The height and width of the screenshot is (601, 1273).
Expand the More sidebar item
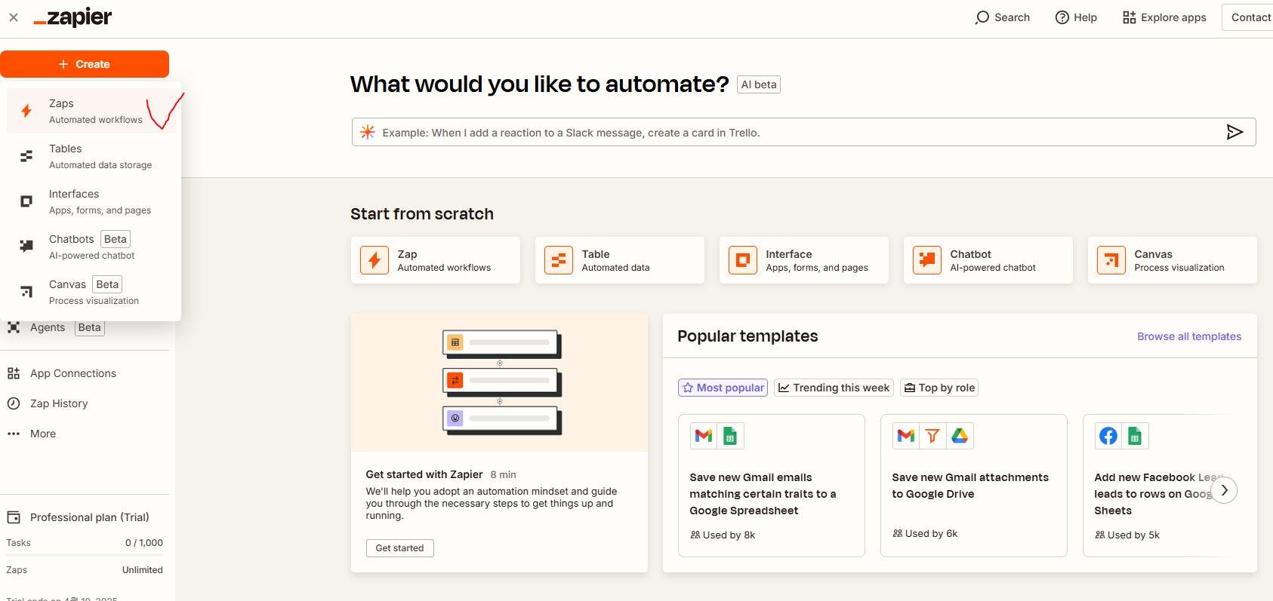pyautogui.click(x=42, y=434)
